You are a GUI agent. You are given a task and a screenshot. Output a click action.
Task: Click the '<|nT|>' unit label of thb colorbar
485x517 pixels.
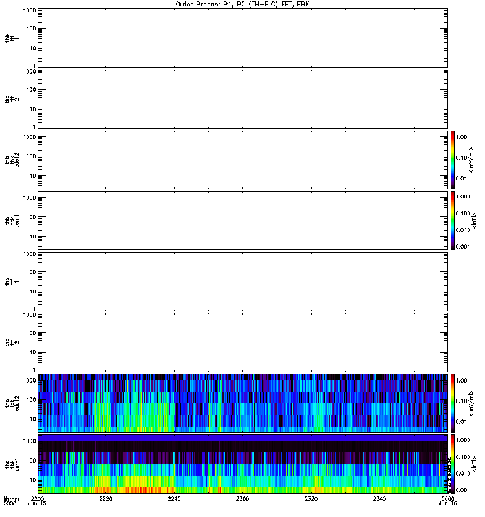coord(474,220)
